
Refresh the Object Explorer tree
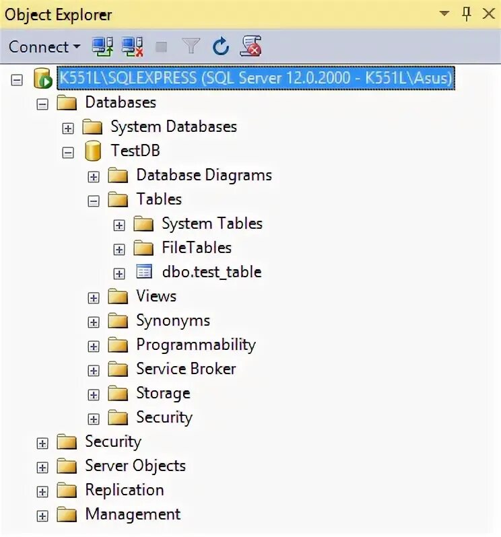tap(221, 46)
